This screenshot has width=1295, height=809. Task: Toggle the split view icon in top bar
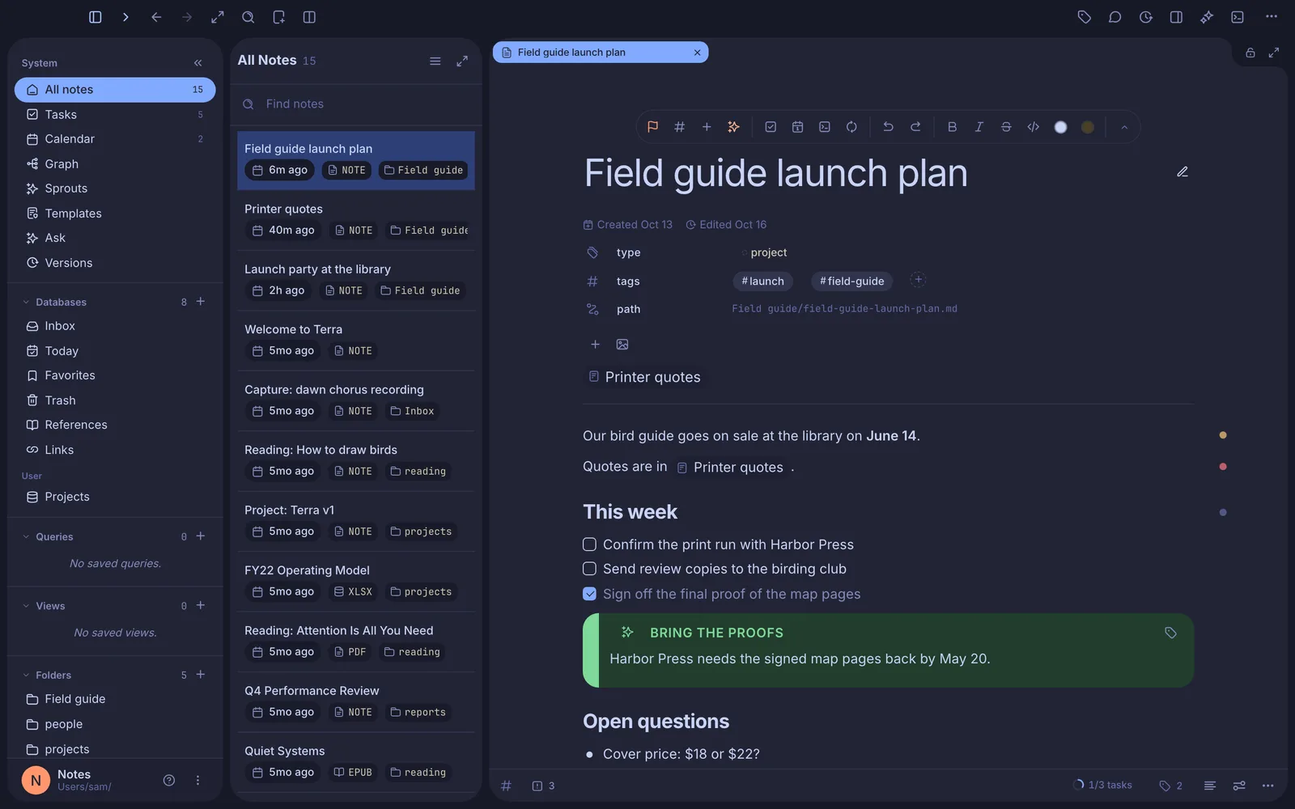click(x=309, y=17)
